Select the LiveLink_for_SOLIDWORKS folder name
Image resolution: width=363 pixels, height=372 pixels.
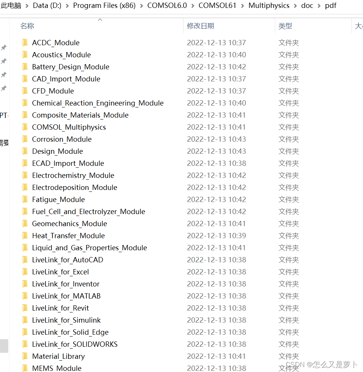coord(75,344)
